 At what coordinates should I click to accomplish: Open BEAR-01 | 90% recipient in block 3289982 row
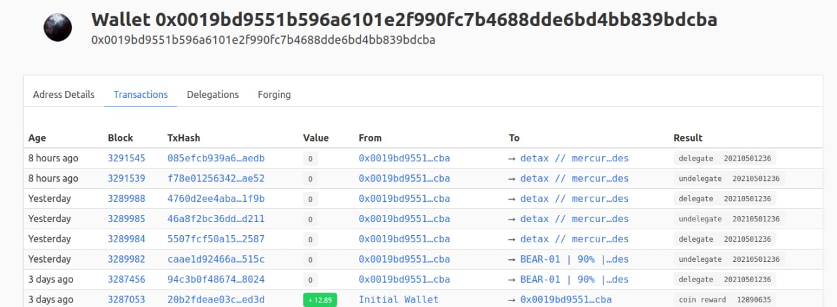574,259
